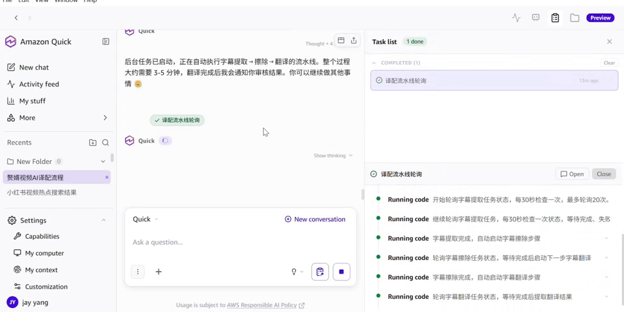624x312 pixels.
Task: Click the clipboard task icon in composer
Action: click(x=320, y=272)
